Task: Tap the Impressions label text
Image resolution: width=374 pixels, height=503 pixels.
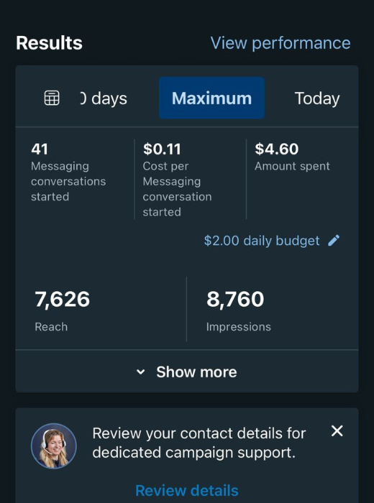Action: pyautogui.click(x=239, y=327)
